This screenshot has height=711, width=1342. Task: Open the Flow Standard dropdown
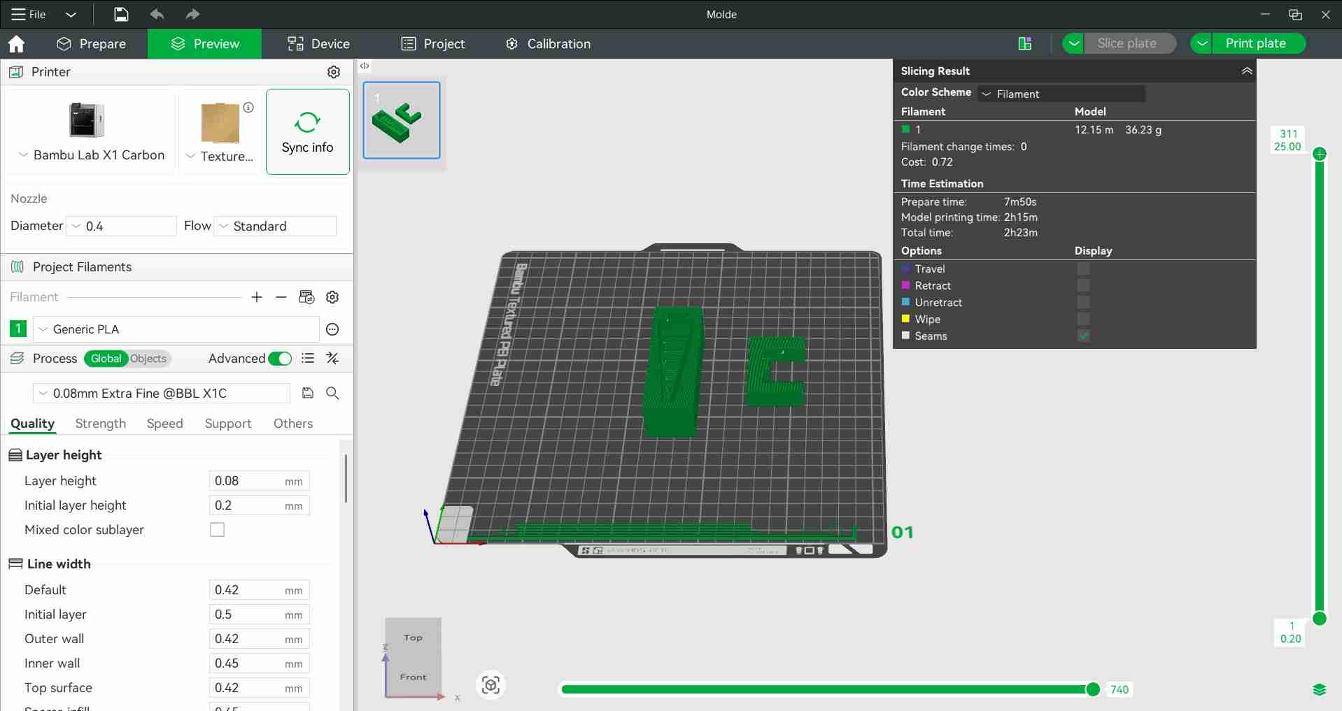coord(275,227)
